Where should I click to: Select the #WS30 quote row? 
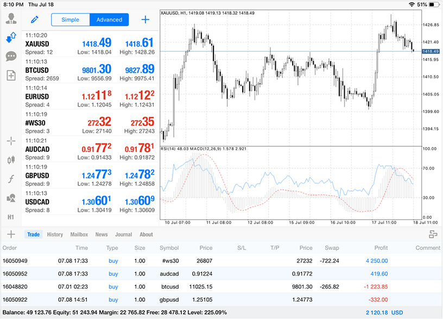click(90, 123)
